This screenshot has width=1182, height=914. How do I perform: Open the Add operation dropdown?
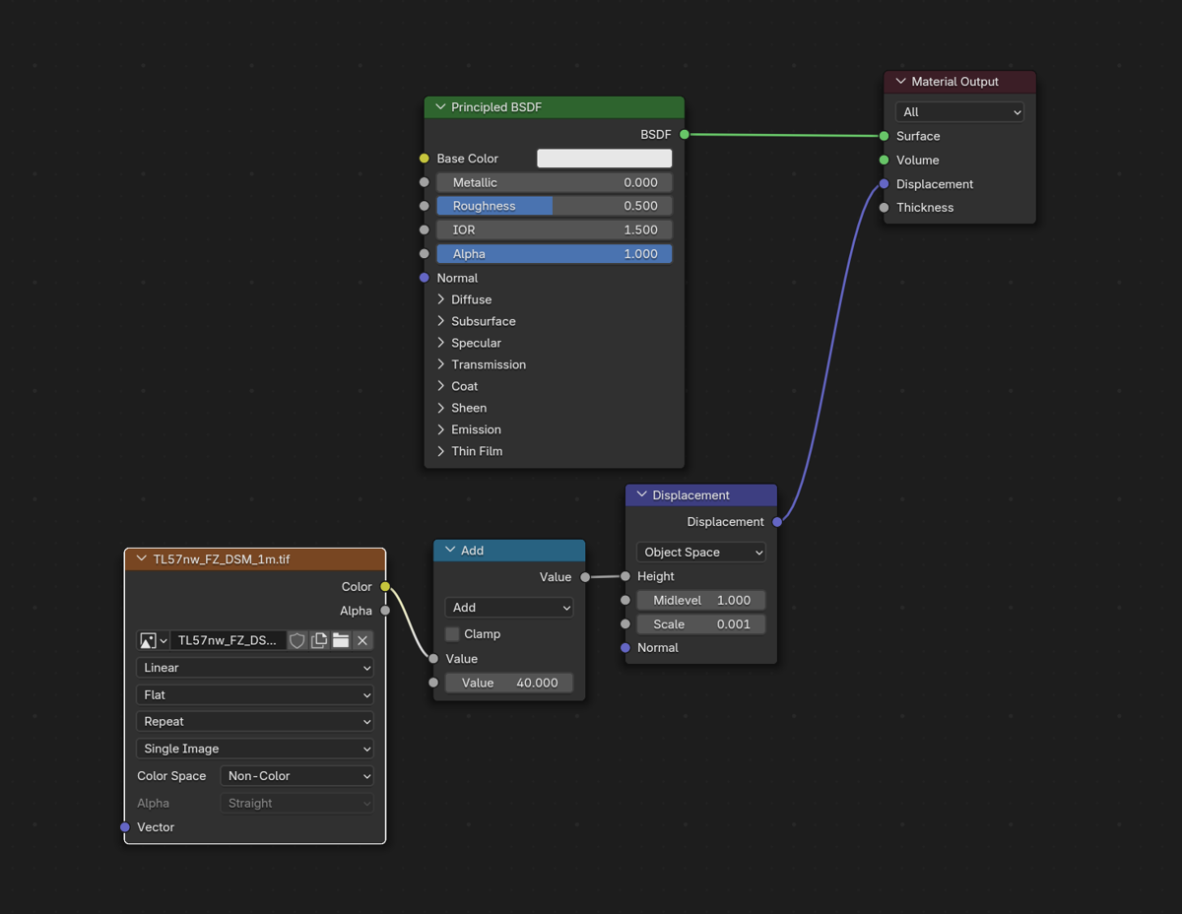click(508, 608)
